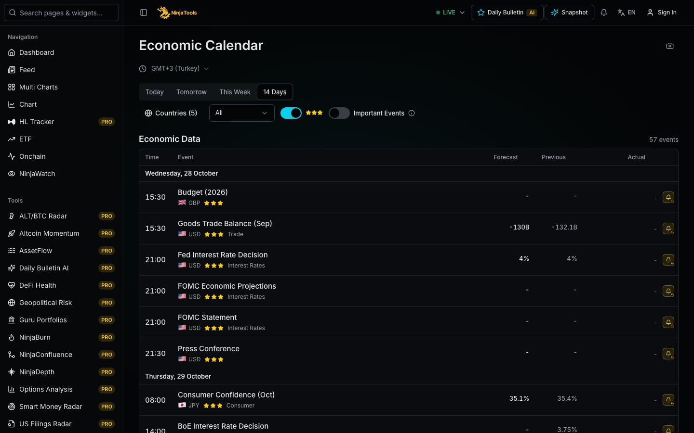Set alert bell for FOMC Statement
The width and height of the screenshot is (694, 433).
click(668, 322)
